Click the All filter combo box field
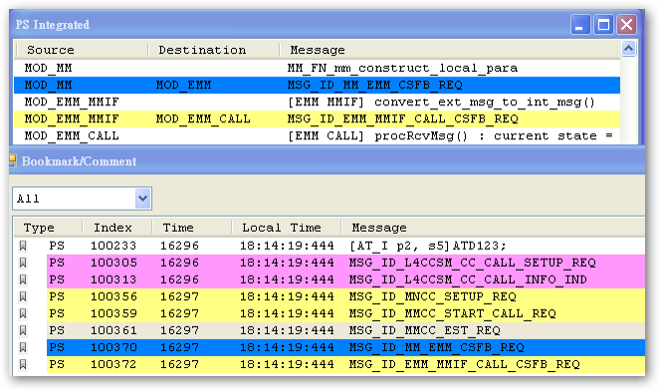The height and width of the screenshot is (390, 659). 82,198
